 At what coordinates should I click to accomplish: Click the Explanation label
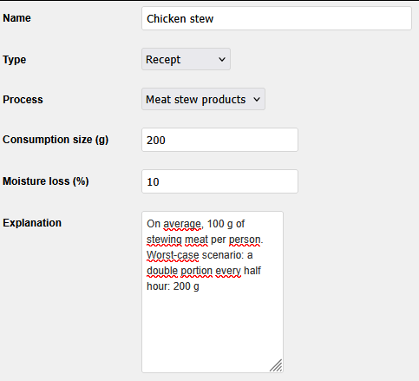[32, 223]
